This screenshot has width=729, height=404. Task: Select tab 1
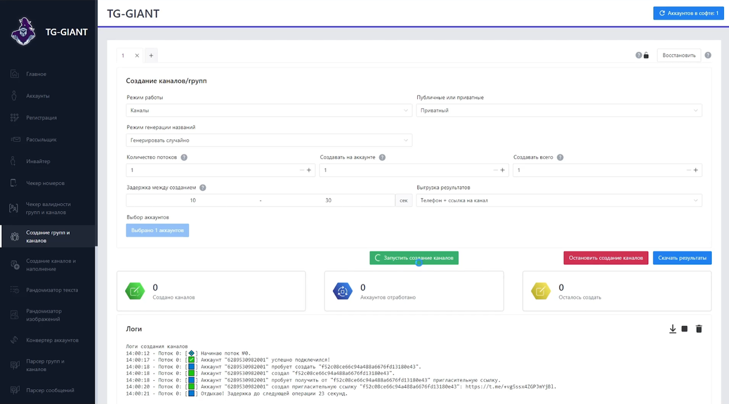(x=123, y=55)
